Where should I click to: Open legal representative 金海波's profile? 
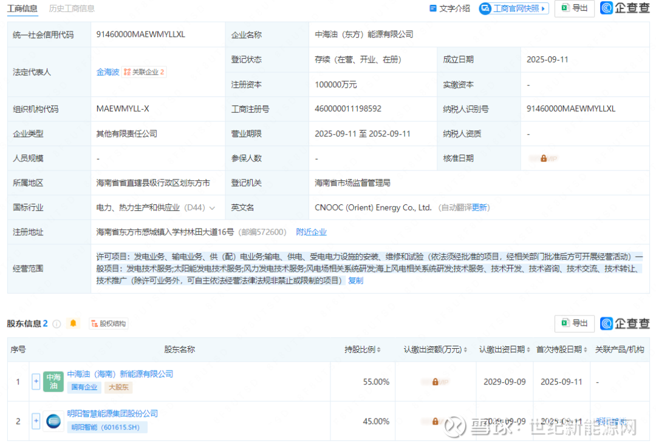108,72
